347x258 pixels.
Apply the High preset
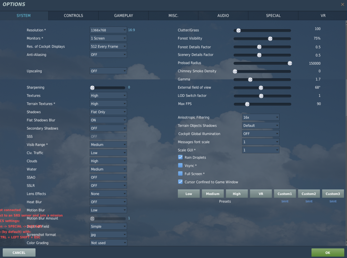pos(237,193)
